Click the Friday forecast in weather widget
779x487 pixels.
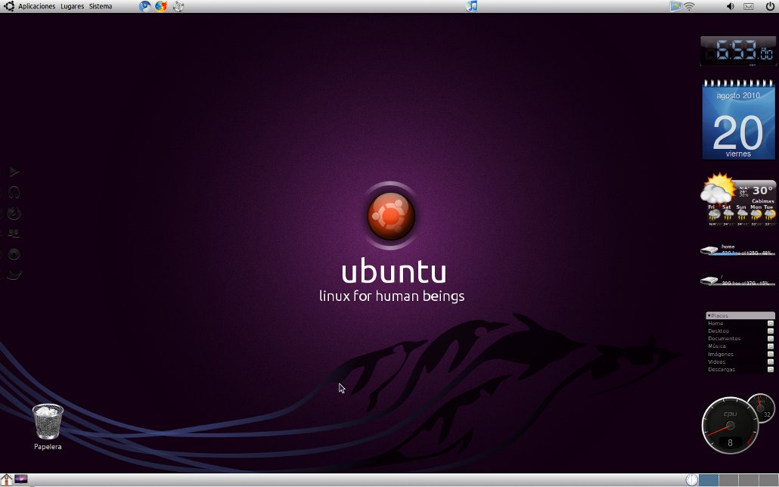[713, 215]
